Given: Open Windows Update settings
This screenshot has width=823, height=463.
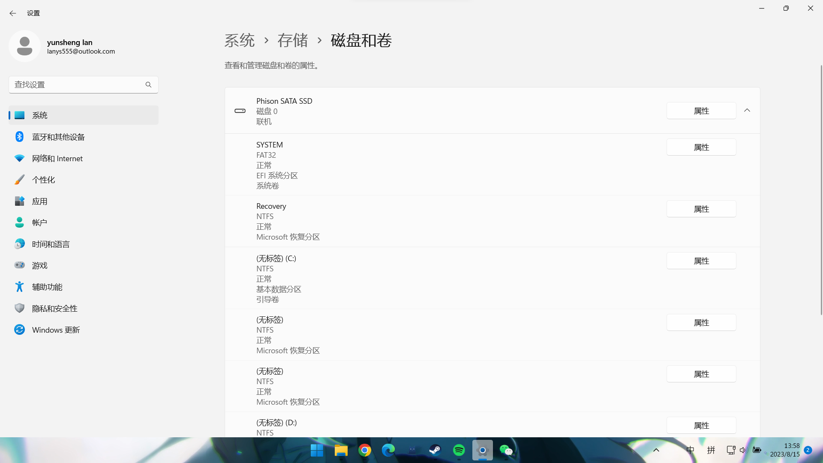Looking at the screenshot, I should click(56, 330).
